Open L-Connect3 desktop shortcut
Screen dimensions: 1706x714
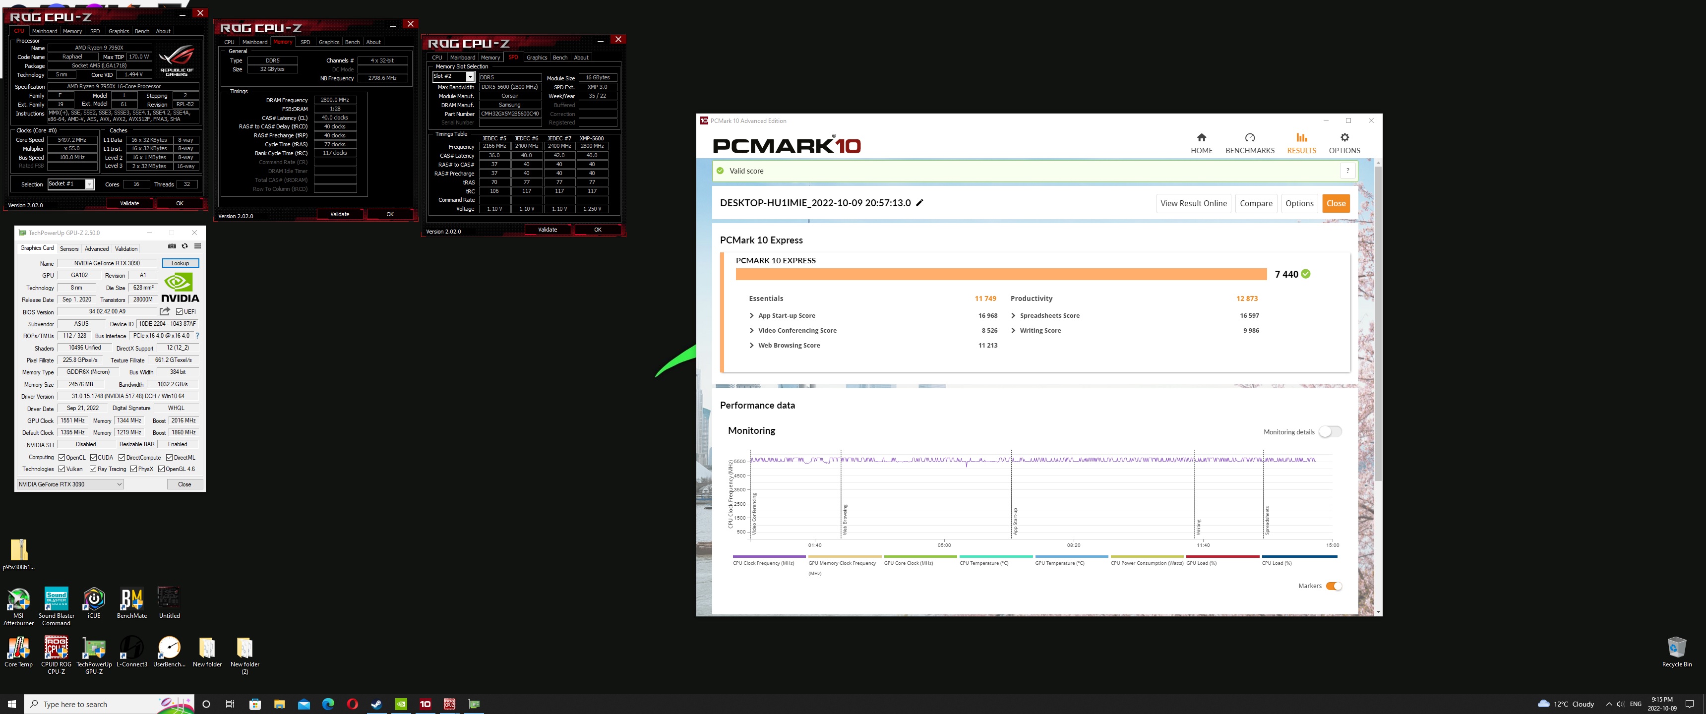(x=132, y=651)
